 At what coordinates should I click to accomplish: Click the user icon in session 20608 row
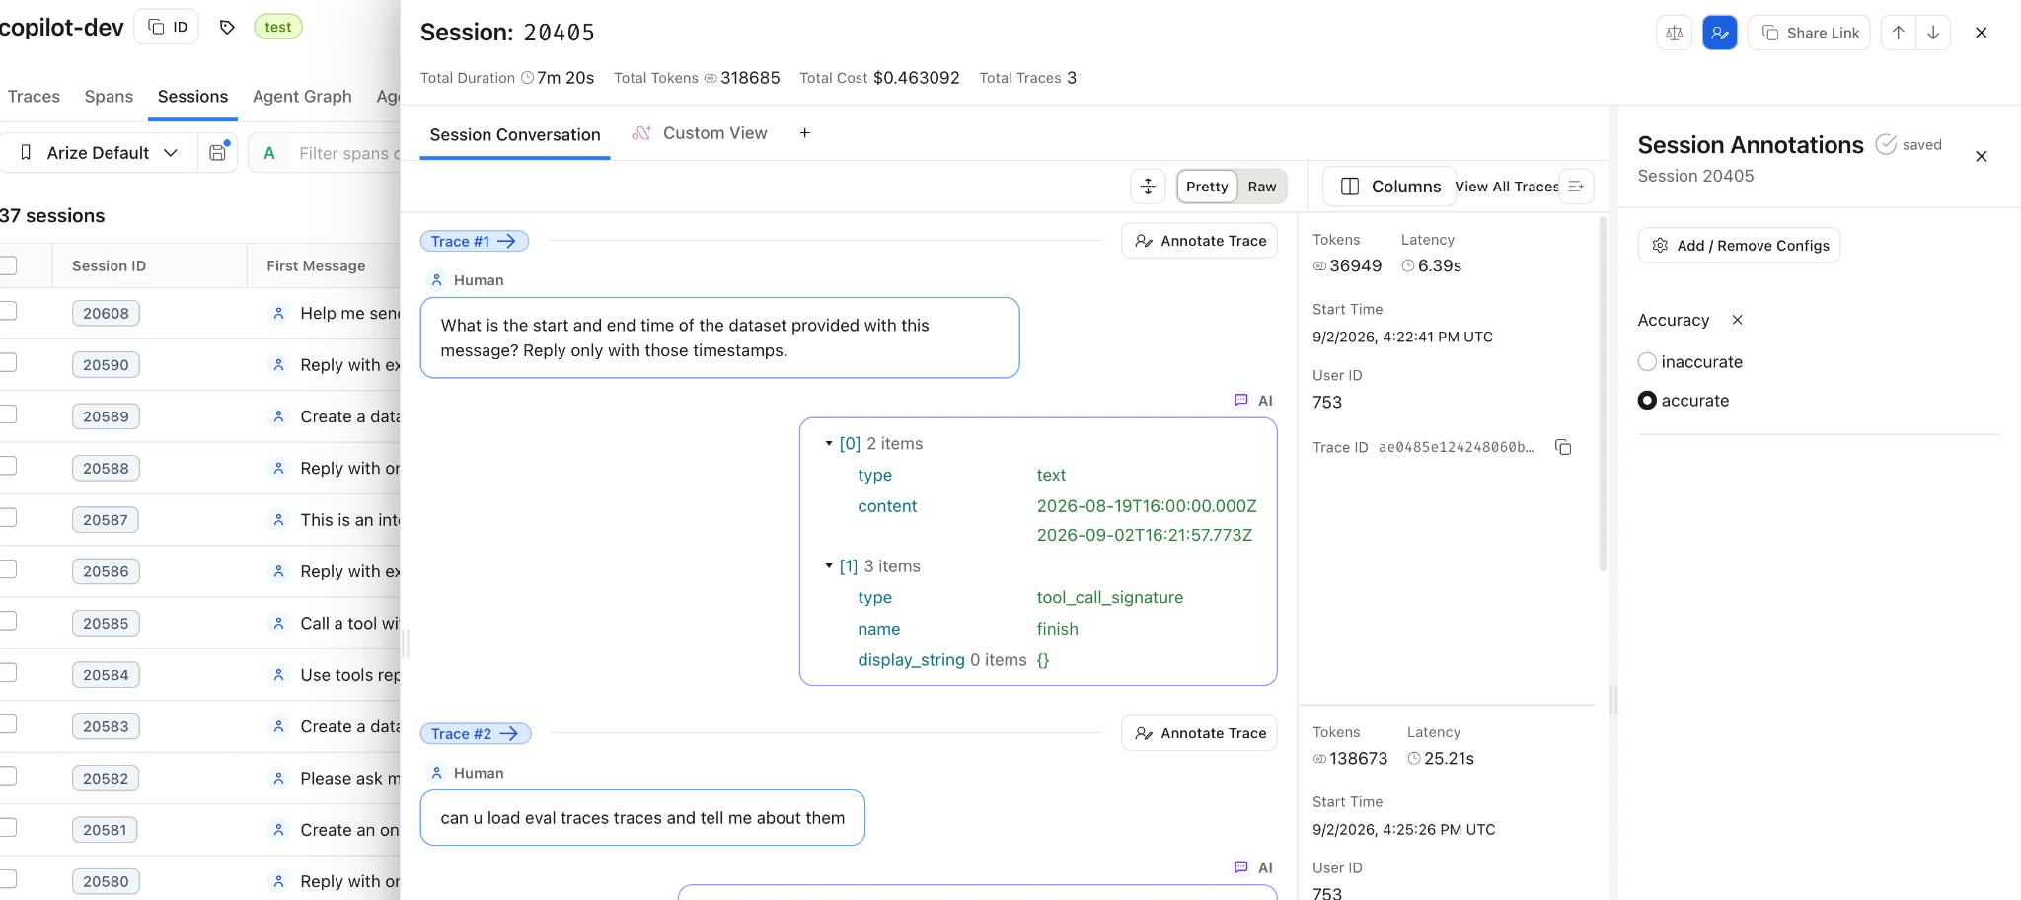click(x=278, y=313)
